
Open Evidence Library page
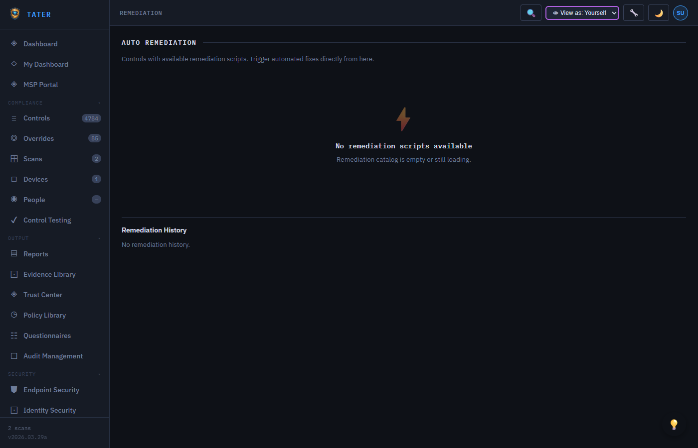click(x=49, y=274)
